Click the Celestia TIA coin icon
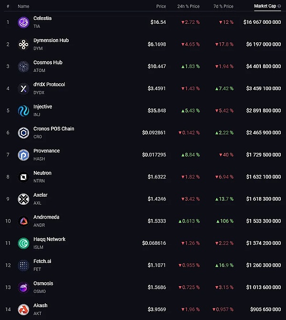 click(23, 22)
